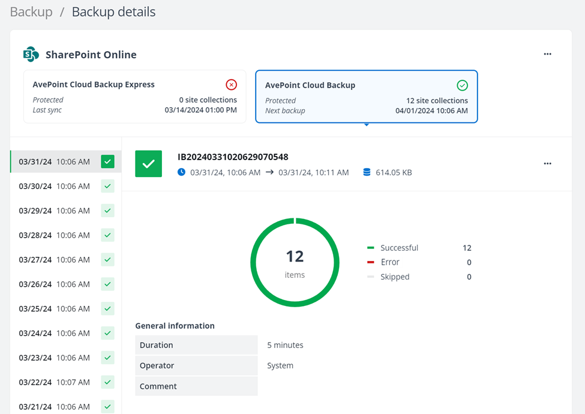Go back via the Backup breadcrumb

pyautogui.click(x=31, y=11)
